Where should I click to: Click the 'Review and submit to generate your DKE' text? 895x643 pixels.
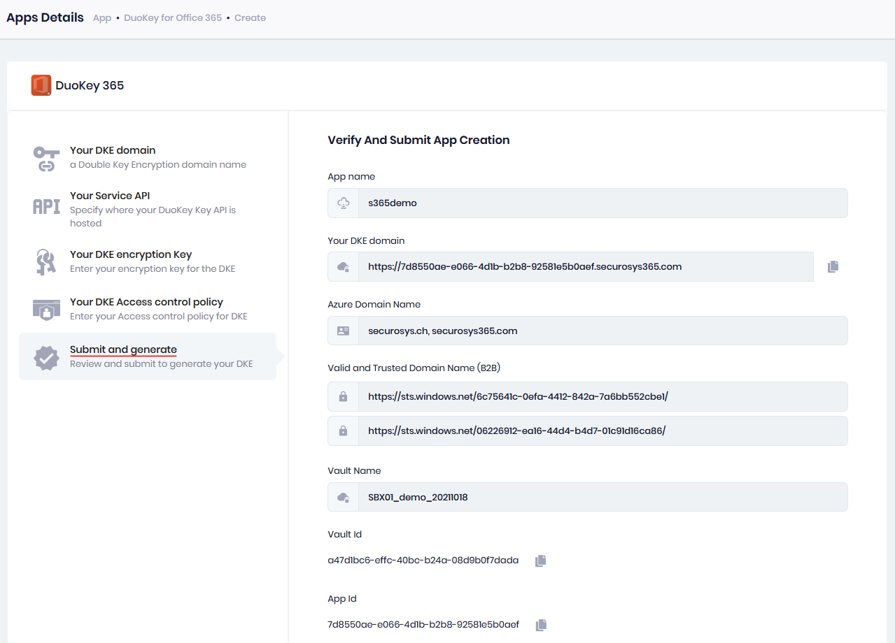coord(162,363)
